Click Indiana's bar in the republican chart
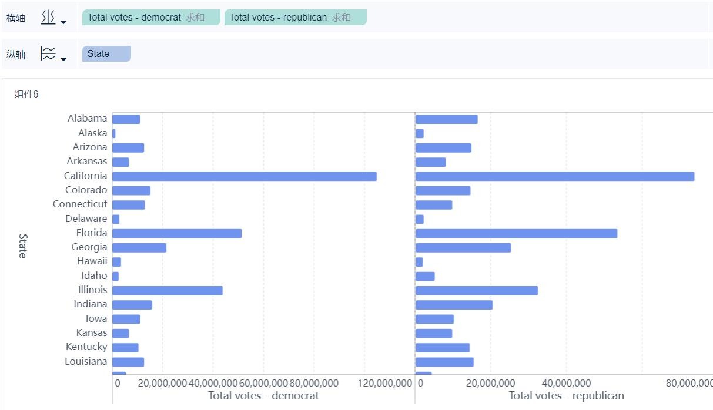This screenshot has height=410, width=713. 454,304
